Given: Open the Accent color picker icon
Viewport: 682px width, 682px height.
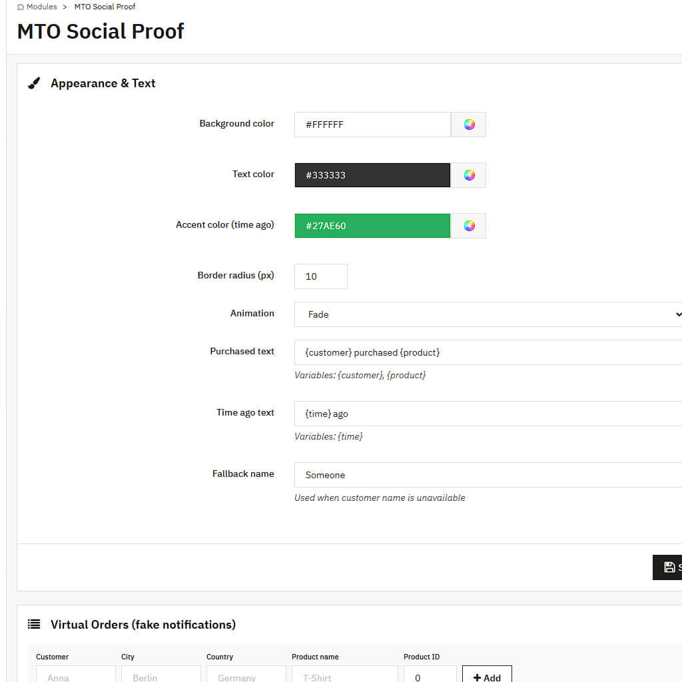Looking at the screenshot, I should [x=469, y=226].
